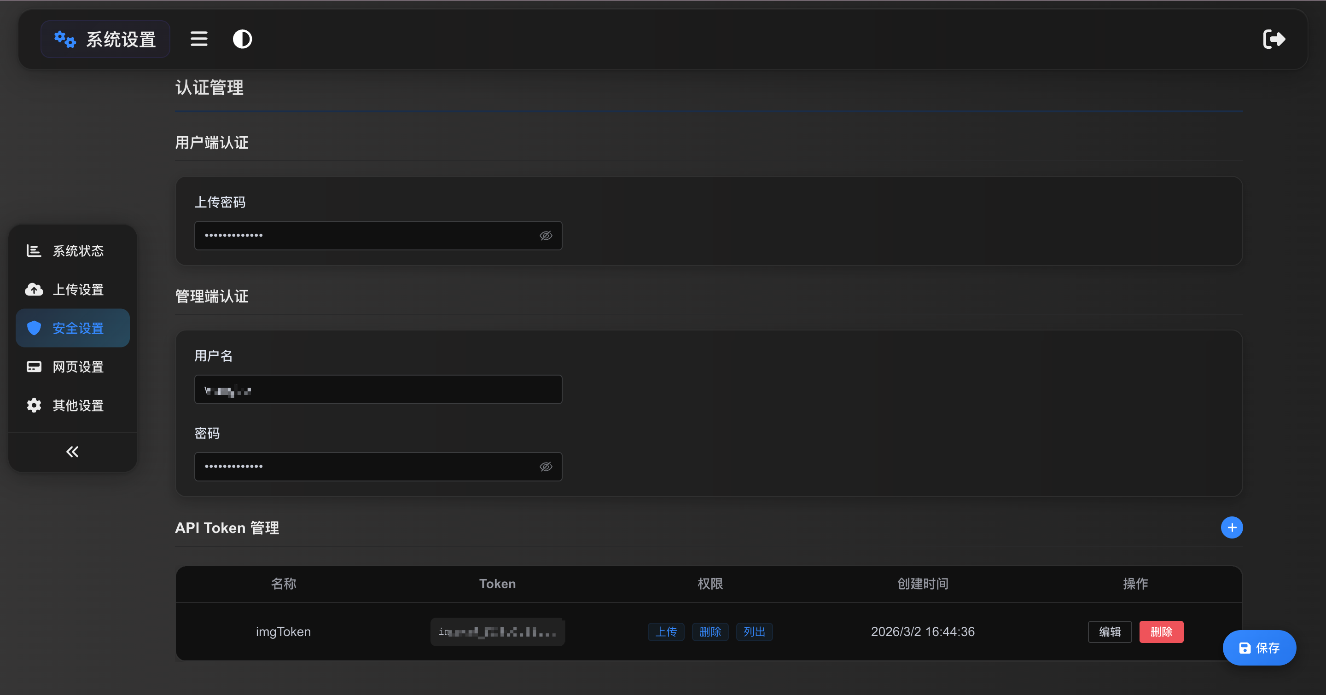Show upload password via eye icon
1326x695 pixels.
pyautogui.click(x=546, y=236)
